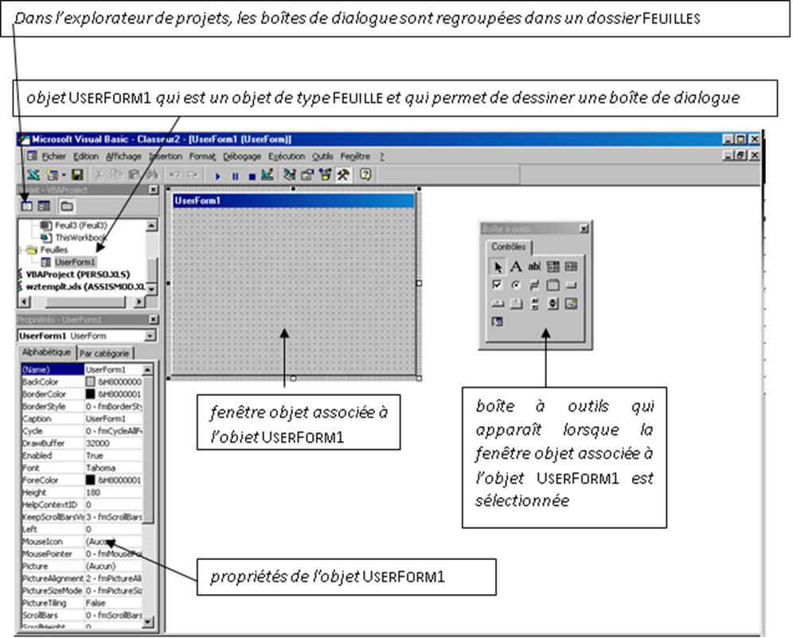Select the ToggleButton control in the toolbox
Screen dimensions: 793x638
click(x=534, y=285)
